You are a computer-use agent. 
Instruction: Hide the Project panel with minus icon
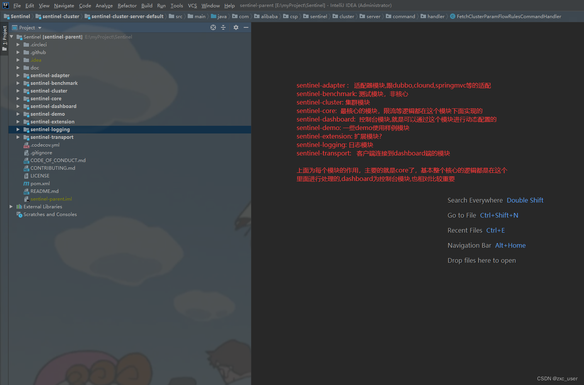246,27
